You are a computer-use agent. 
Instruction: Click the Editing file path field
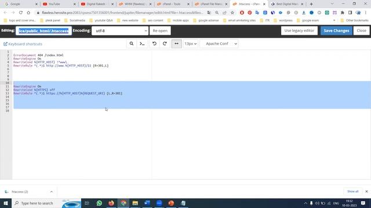coord(44,31)
